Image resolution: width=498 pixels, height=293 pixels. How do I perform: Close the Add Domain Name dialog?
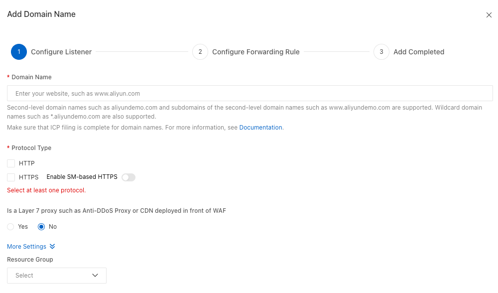[489, 15]
